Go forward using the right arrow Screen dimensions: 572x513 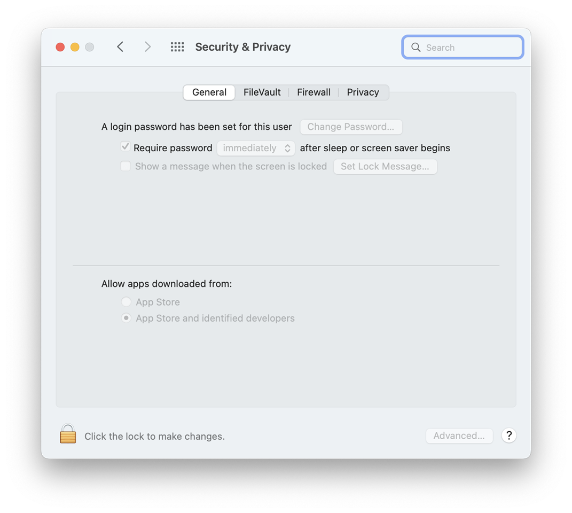click(x=147, y=46)
